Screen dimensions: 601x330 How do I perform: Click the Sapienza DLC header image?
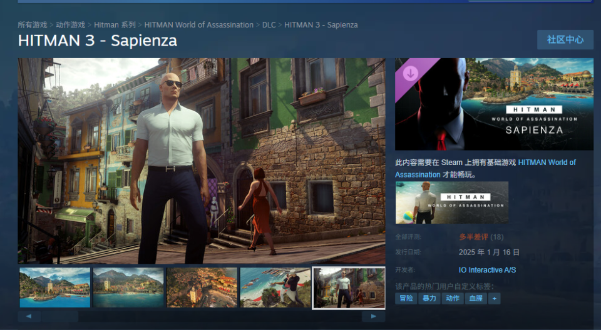(494, 104)
